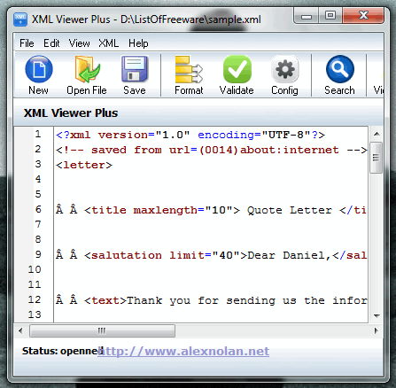The image size is (396, 388).
Task: Click the <letter> tag line
Action: (84, 165)
